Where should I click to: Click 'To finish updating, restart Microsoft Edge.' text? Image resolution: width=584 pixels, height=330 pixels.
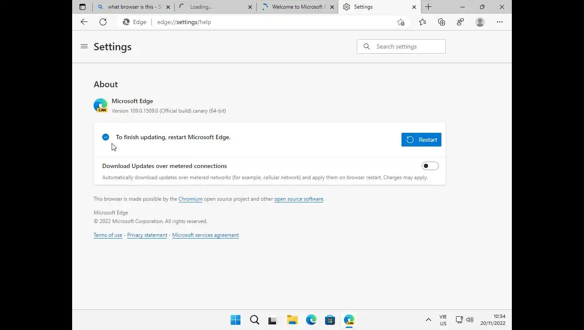click(173, 137)
